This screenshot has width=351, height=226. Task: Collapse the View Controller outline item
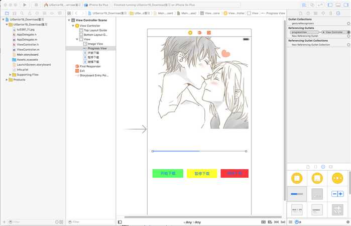tap(73, 26)
